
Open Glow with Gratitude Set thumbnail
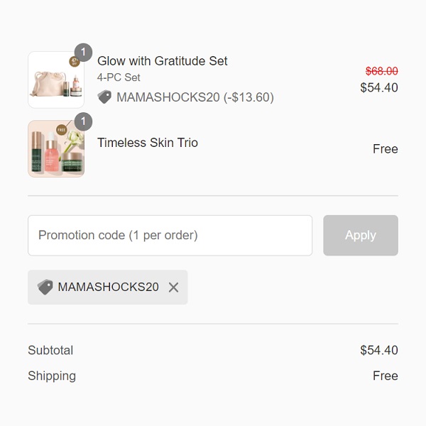tap(55, 81)
